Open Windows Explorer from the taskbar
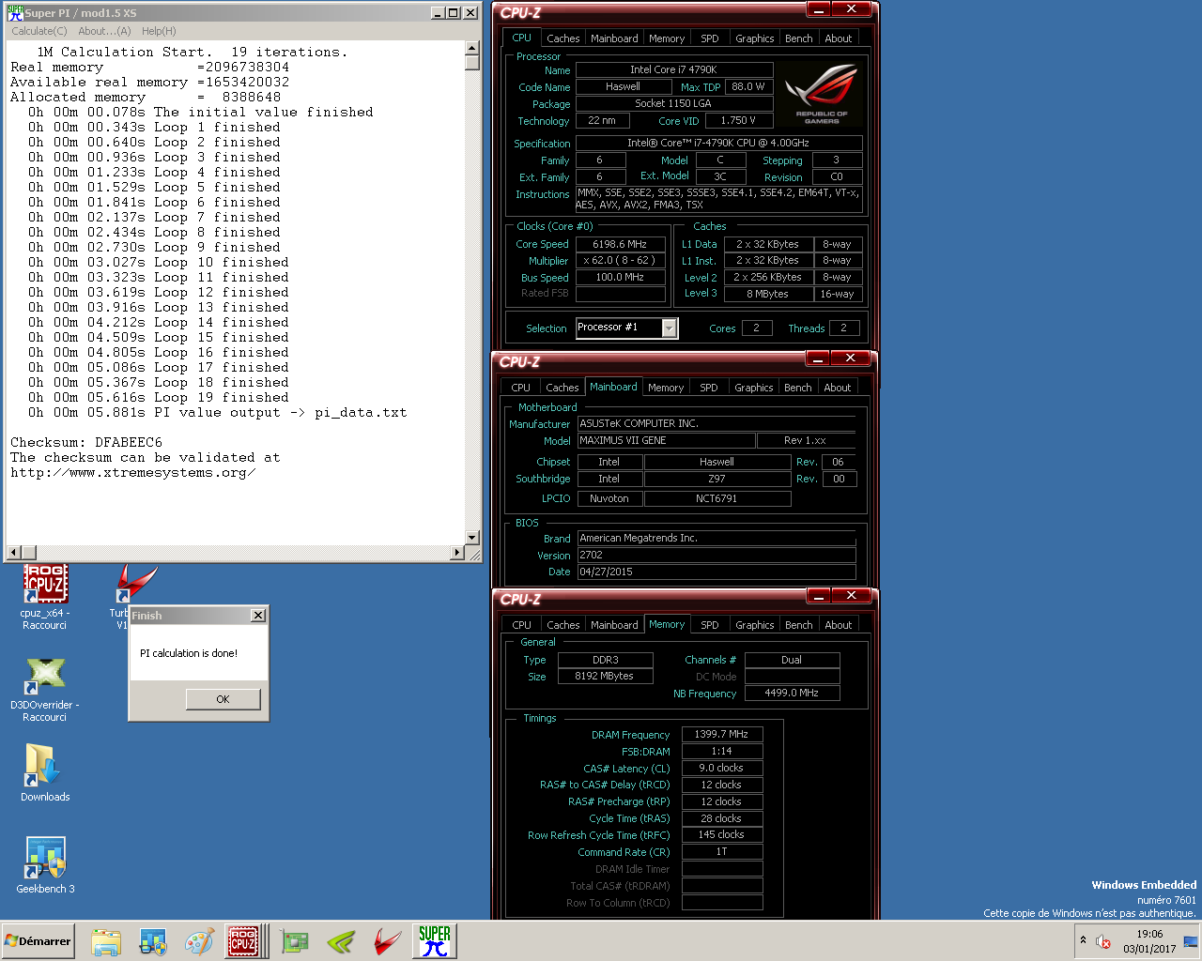 tap(106, 941)
